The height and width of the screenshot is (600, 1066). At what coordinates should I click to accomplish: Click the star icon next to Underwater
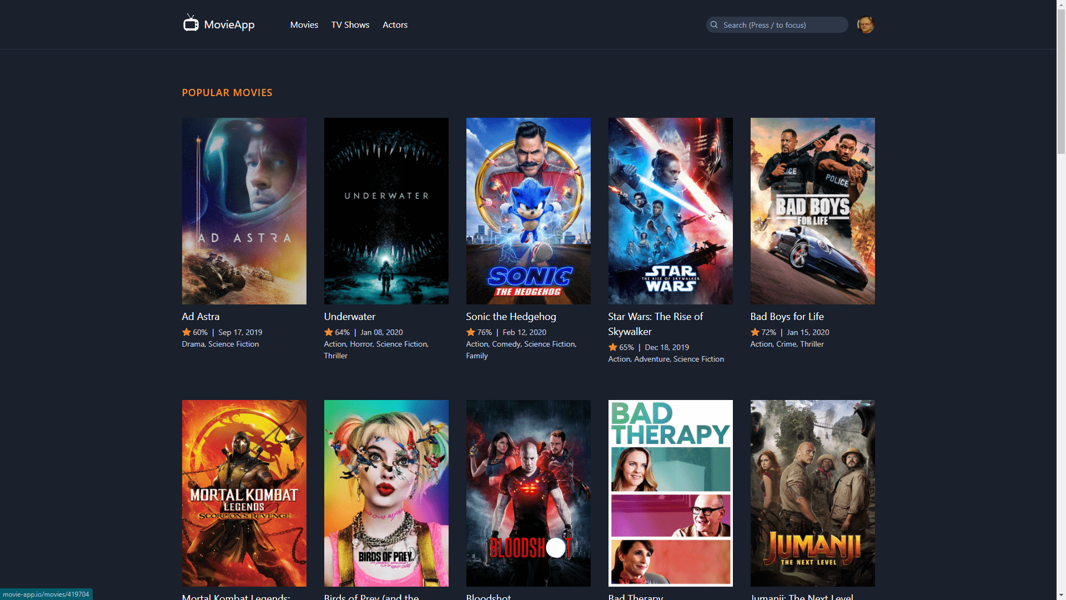[328, 332]
